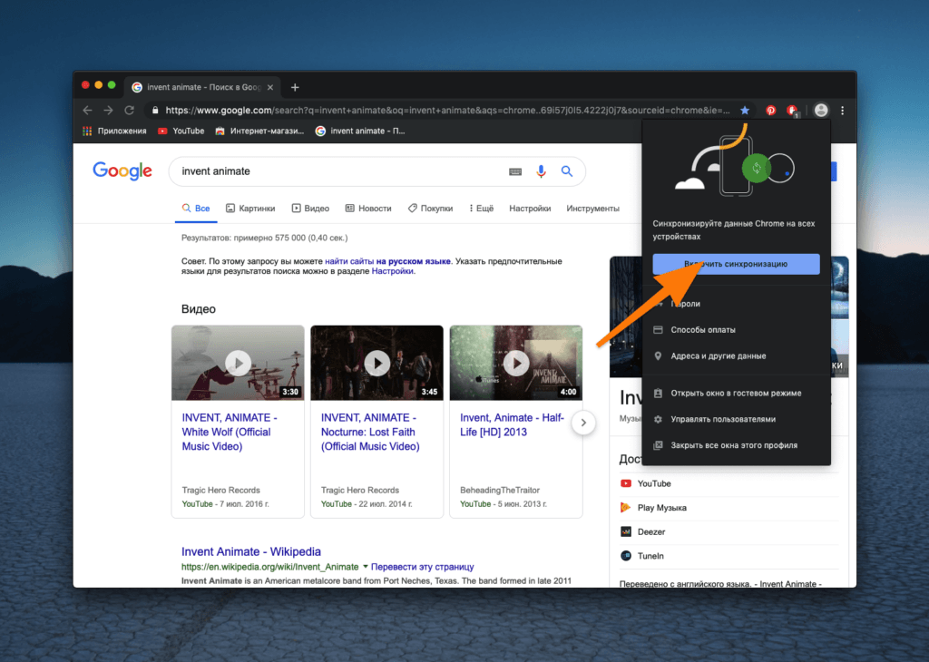
Task: Click the on-screen keyboard icon
Action: point(515,171)
